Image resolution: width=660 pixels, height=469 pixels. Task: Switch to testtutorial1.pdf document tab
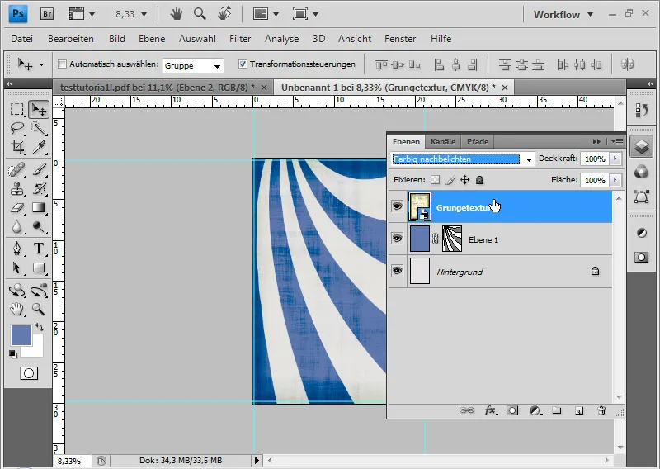point(158,88)
